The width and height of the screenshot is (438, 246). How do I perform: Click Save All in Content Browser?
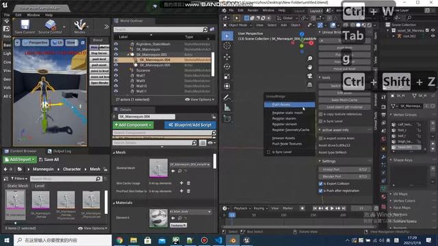pos(49,159)
